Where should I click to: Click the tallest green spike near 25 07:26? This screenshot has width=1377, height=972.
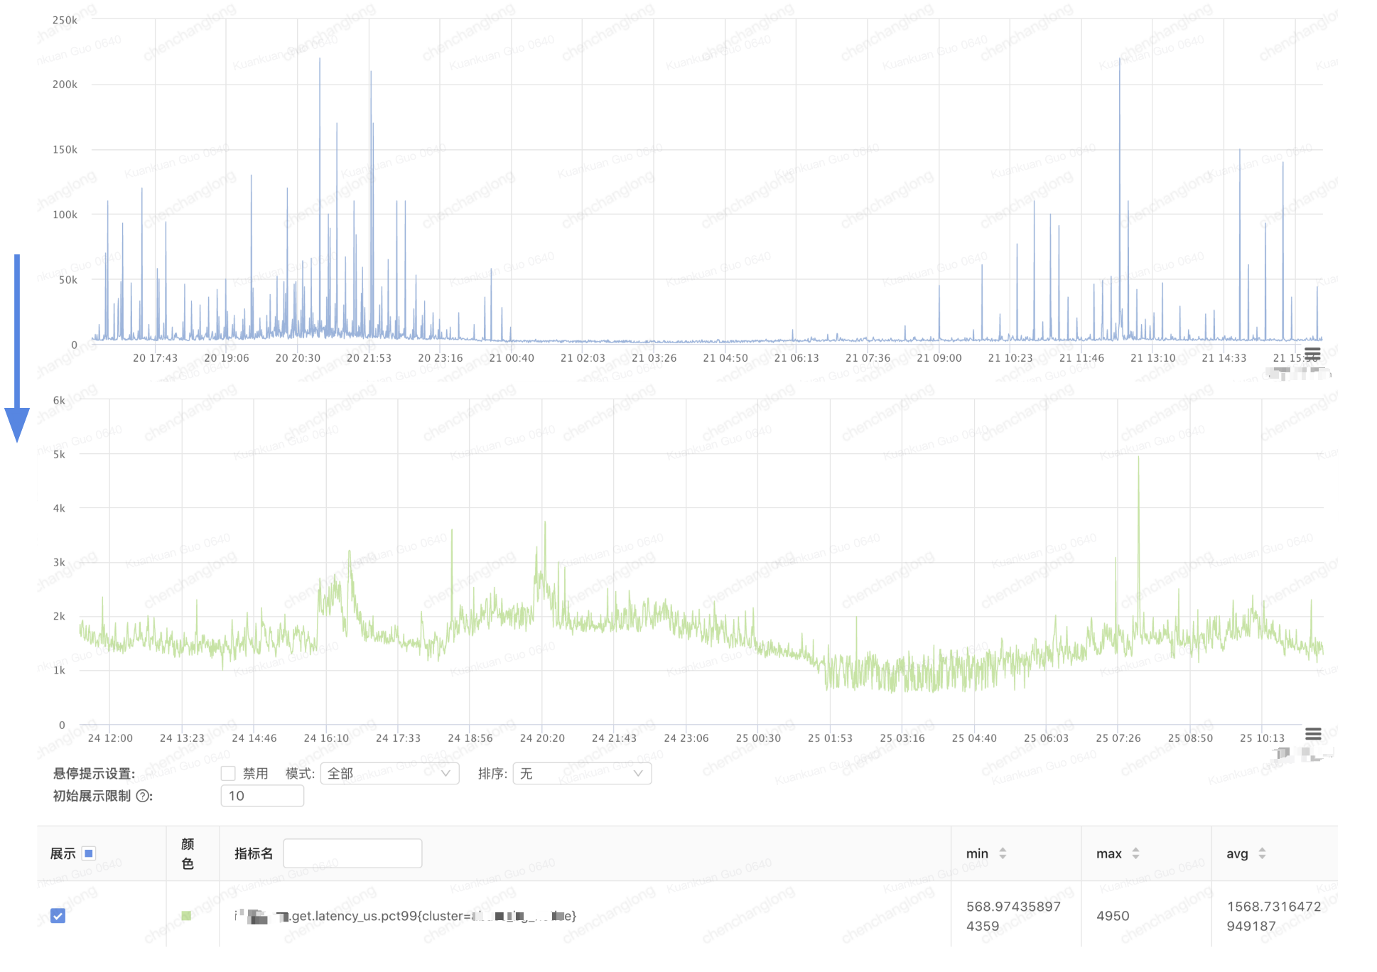(x=1138, y=462)
